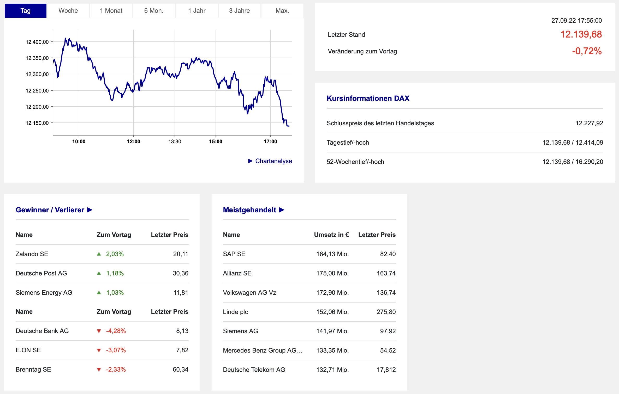Select the 1 Monat chart tab
The width and height of the screenshot is (619, 394).
[111, 11]
